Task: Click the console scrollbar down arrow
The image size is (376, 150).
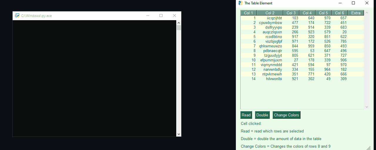Action: tap(179, 134)
